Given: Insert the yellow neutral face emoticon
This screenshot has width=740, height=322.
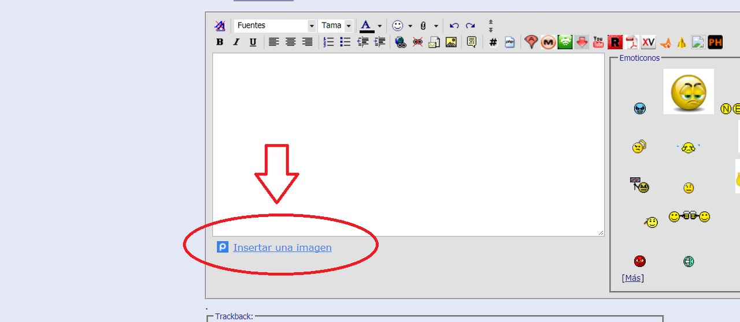Looking at the screenshot, I should [689, 188].
